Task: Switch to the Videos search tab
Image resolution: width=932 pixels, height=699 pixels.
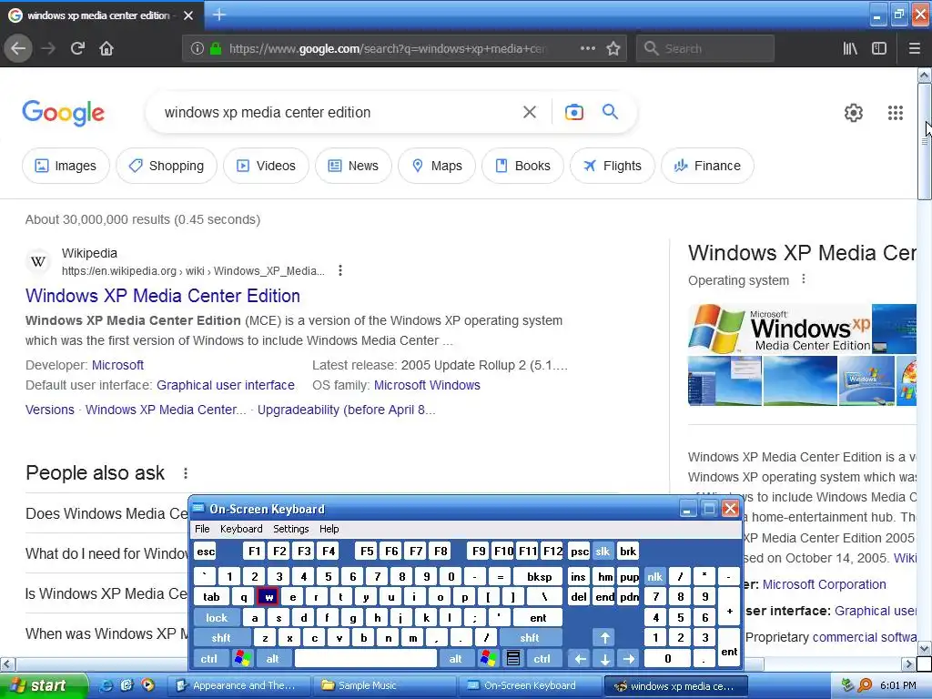Action: 267,166
